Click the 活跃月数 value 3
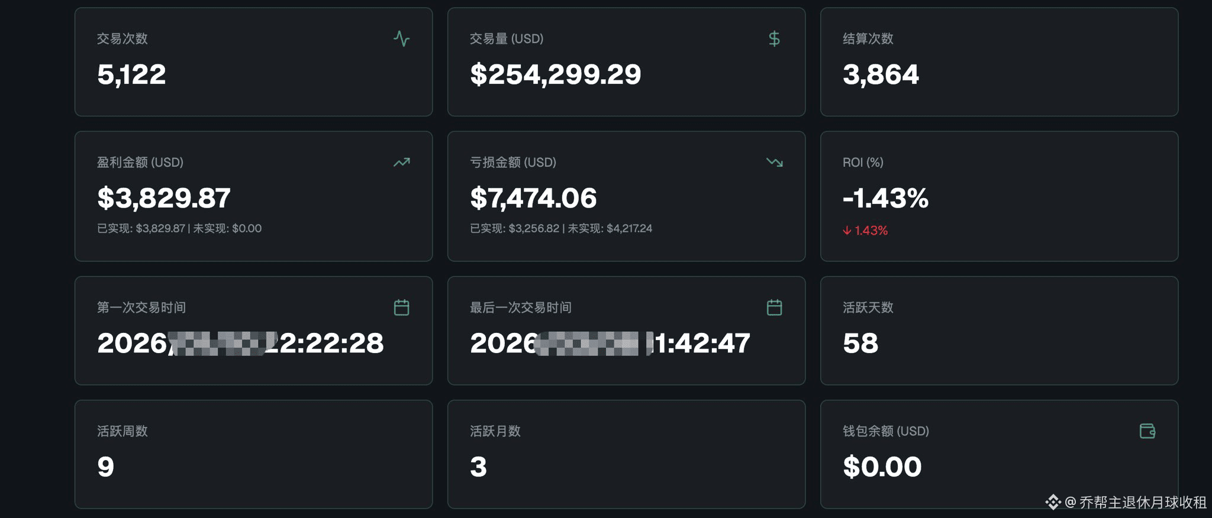This screenshot has width=1212, height=518. pyautogui.click(x=478, y=467)
